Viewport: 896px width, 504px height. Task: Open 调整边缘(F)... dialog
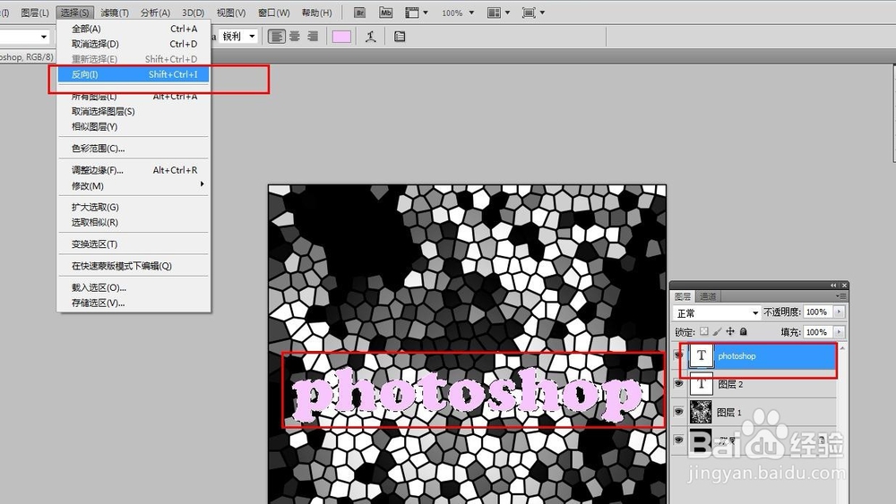[134, 170]
